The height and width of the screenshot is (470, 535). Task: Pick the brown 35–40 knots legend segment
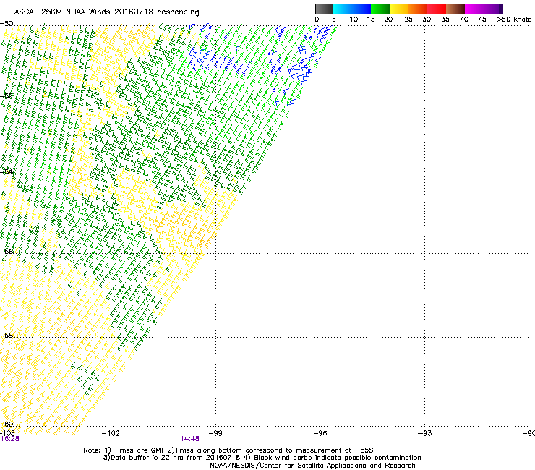[x=455, y=9]
